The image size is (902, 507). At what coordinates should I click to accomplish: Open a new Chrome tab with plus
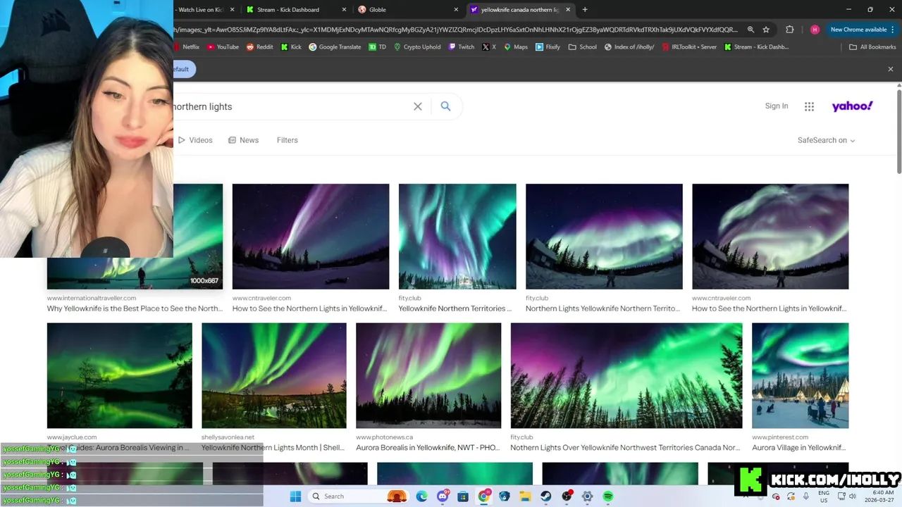pyautogui.click(x=585, y=10)
